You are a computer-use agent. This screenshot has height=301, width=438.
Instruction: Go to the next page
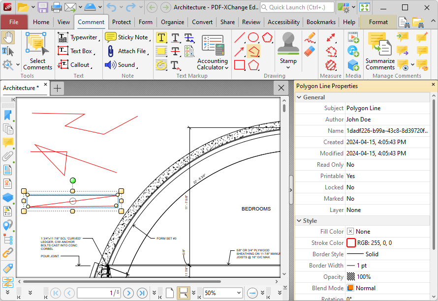tap(128, 293)
